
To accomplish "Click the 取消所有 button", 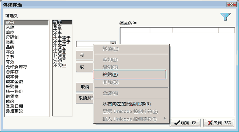I will coord(85,98).
